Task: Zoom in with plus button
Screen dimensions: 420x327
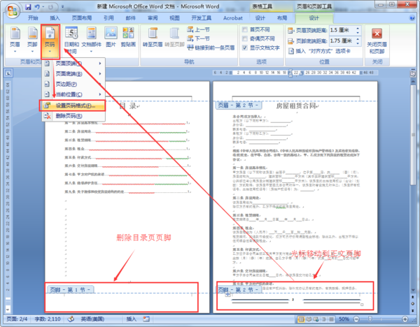Action: tap(405, 319)
